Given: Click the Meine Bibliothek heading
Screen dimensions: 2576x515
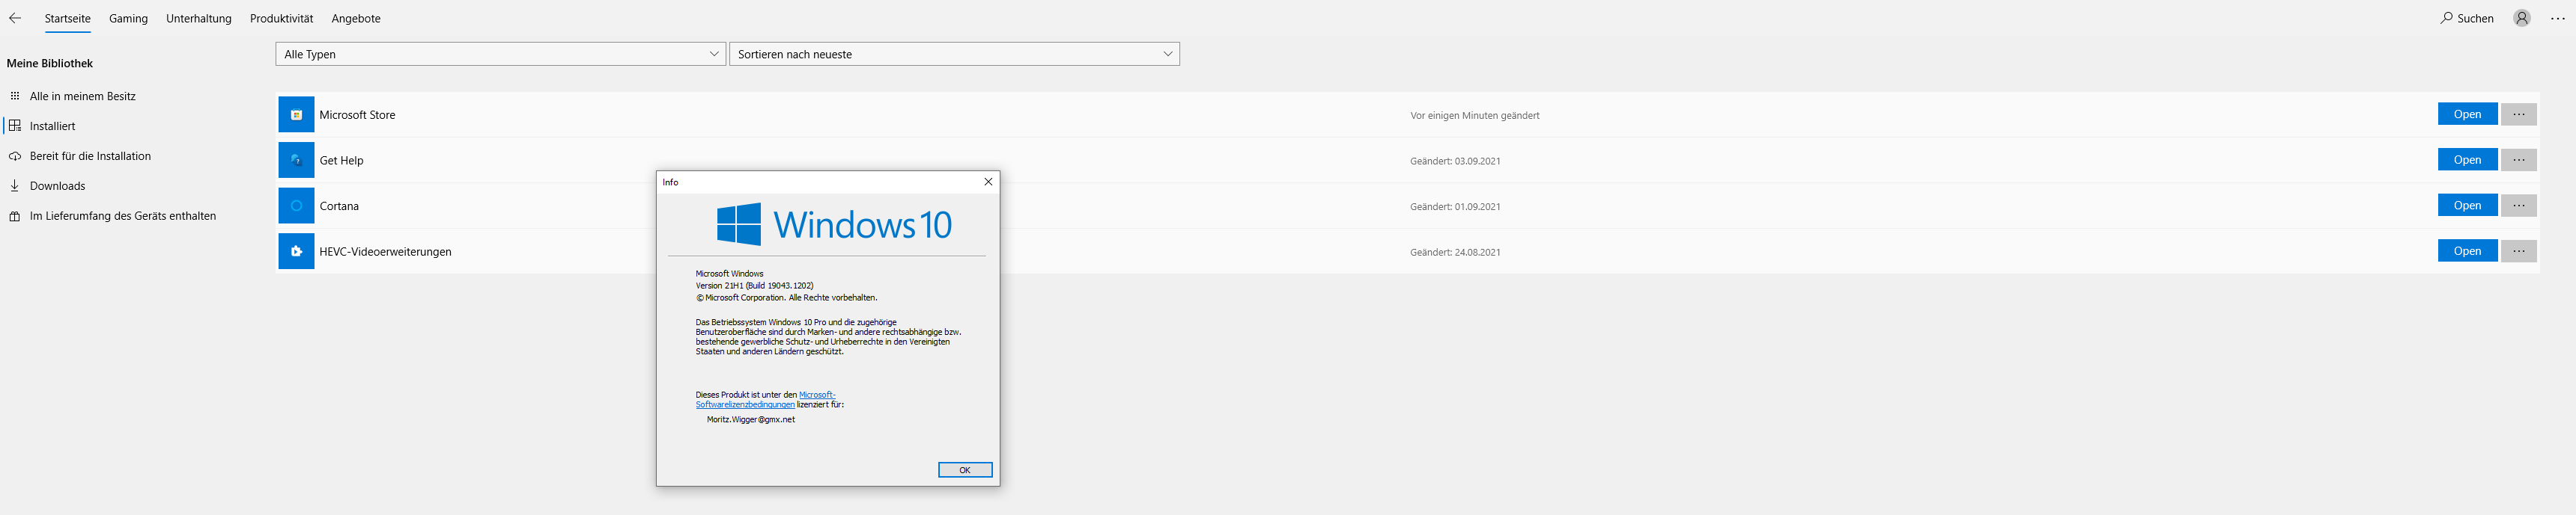Looking at the screenshot, I should (49, 63).
